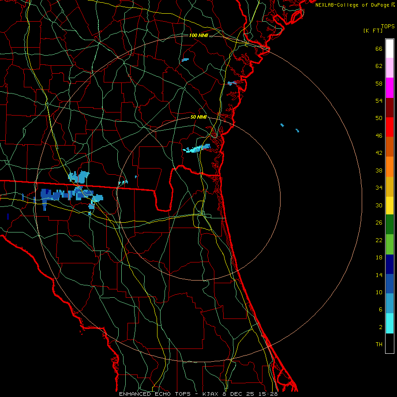The image size is (397, 397).
Task: Select the bright red legend color band
Action: coord(390,127)
